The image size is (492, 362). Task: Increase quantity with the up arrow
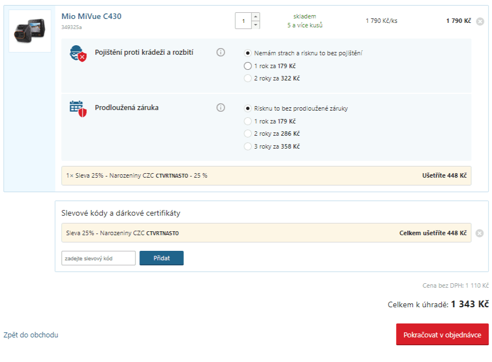coord(255,17)
